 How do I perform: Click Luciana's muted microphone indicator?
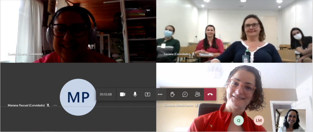[193, 54]
